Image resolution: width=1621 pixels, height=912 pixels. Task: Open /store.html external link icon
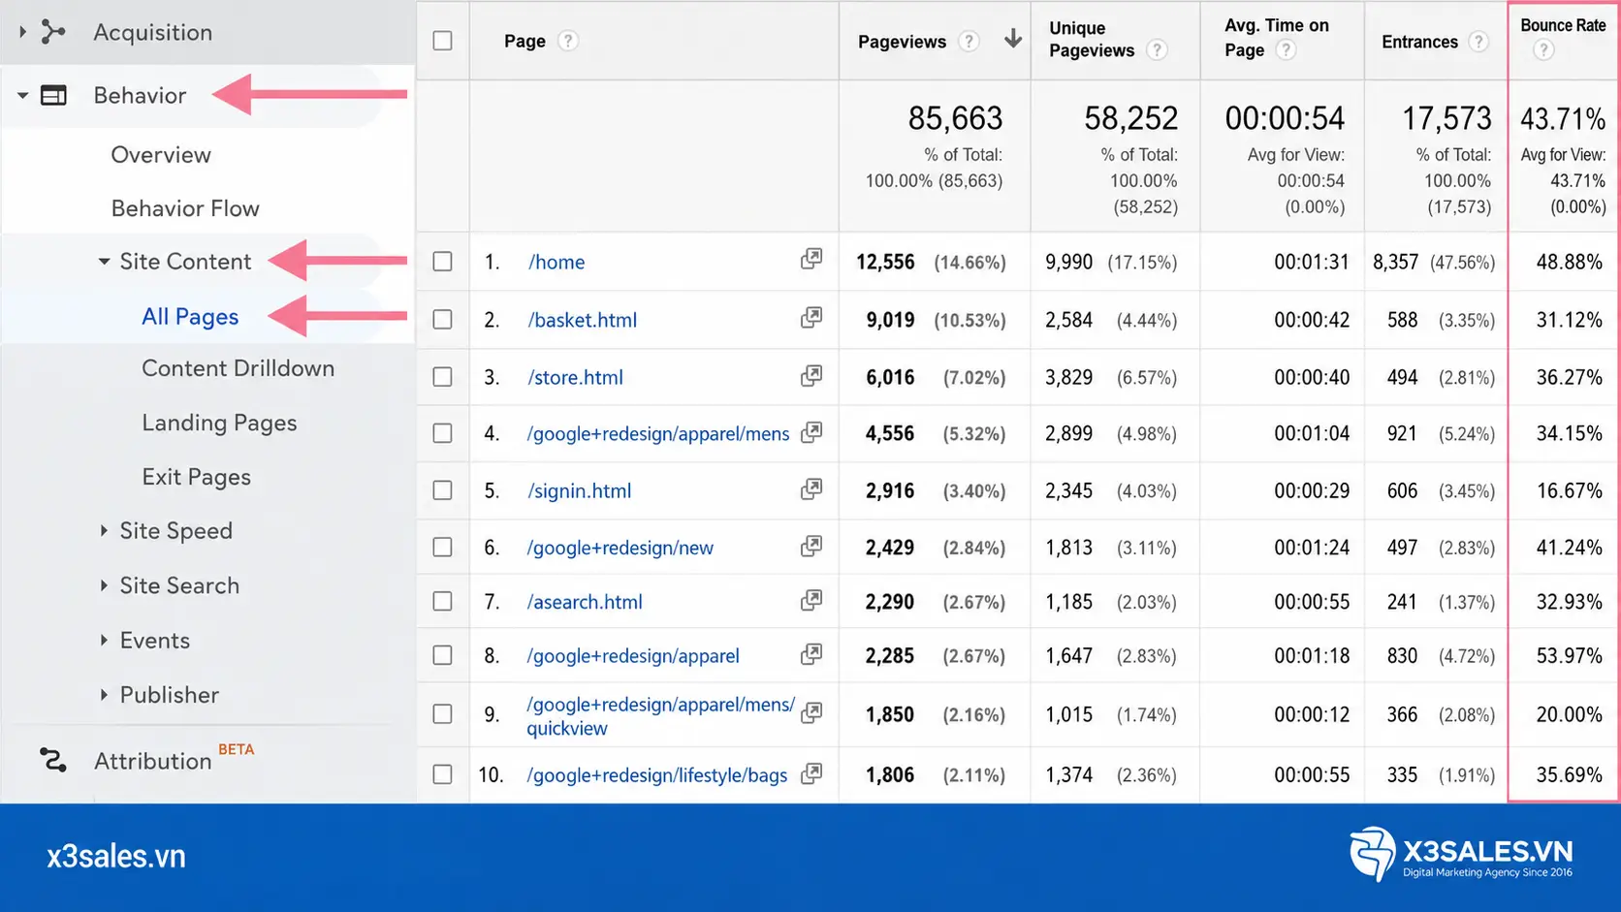point(811,375)
